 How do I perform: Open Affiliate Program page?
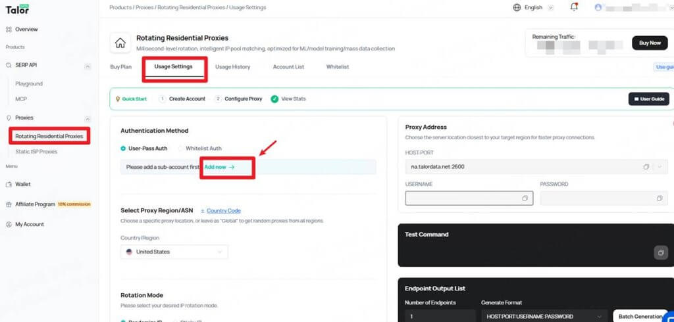[36, 204]
